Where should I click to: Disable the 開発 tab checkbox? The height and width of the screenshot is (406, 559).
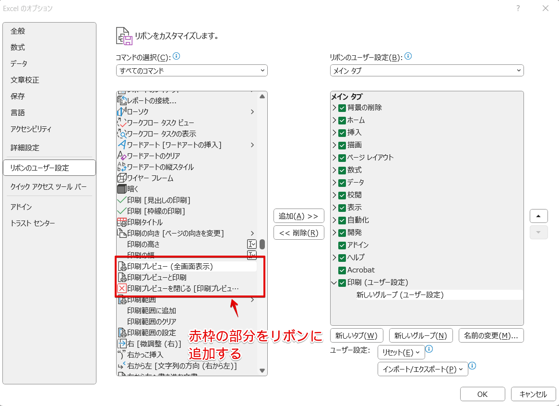[342, 233]
